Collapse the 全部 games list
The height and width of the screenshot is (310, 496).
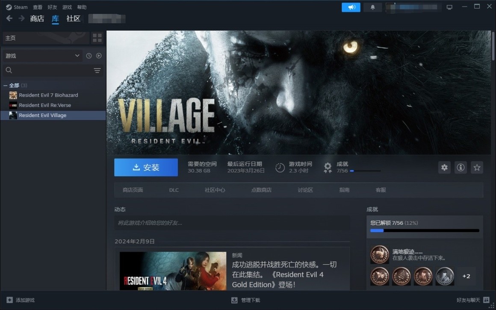pos(5,86)
